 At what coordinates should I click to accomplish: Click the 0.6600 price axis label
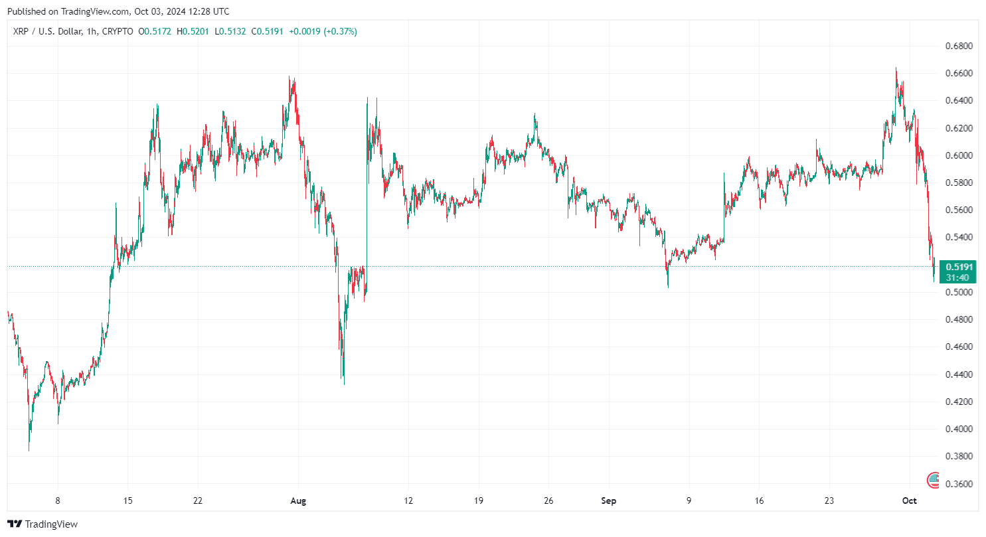click(959, 73)
